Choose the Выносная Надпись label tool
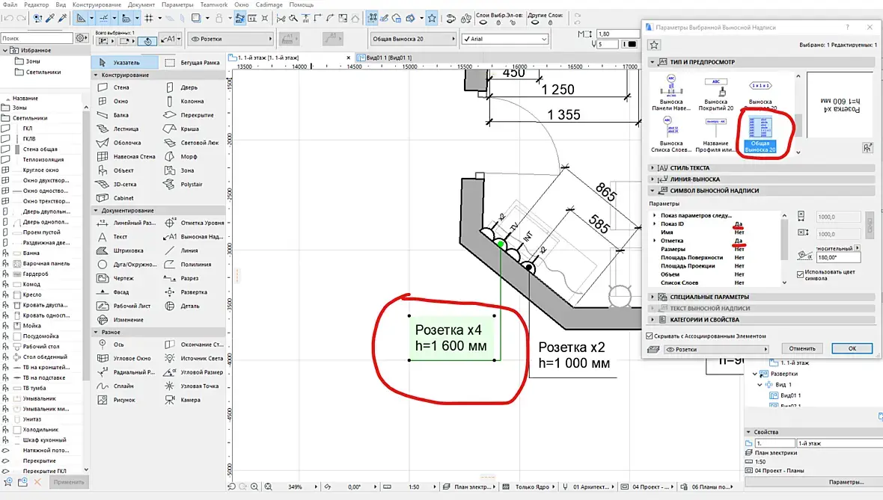 (201, 237)
